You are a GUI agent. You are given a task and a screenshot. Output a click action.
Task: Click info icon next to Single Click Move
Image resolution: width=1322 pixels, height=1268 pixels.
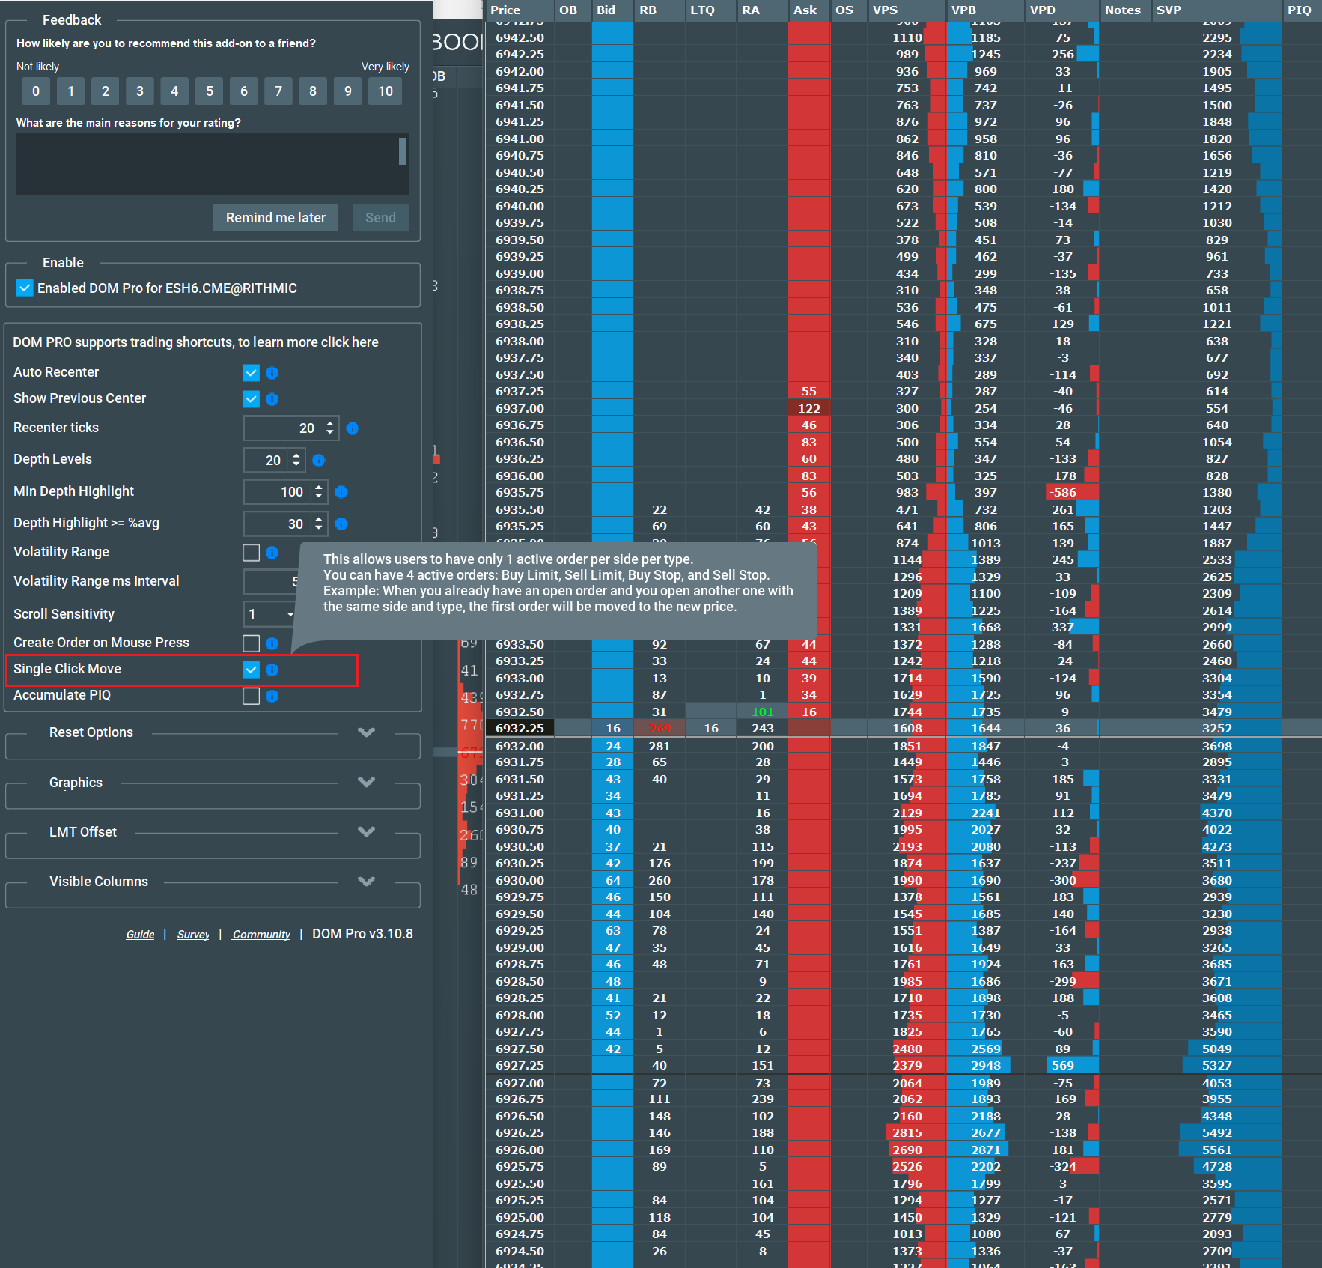(x=272, y=670)
